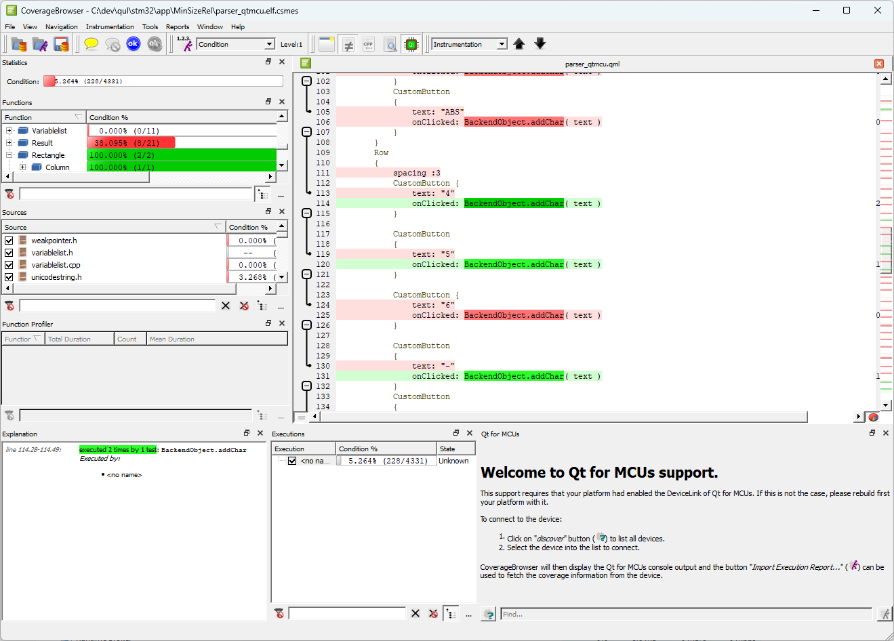The width and height of the screenshot is (894, 641).
Task: Open the Condition coverage method dropdown
Action: point(269,44)
